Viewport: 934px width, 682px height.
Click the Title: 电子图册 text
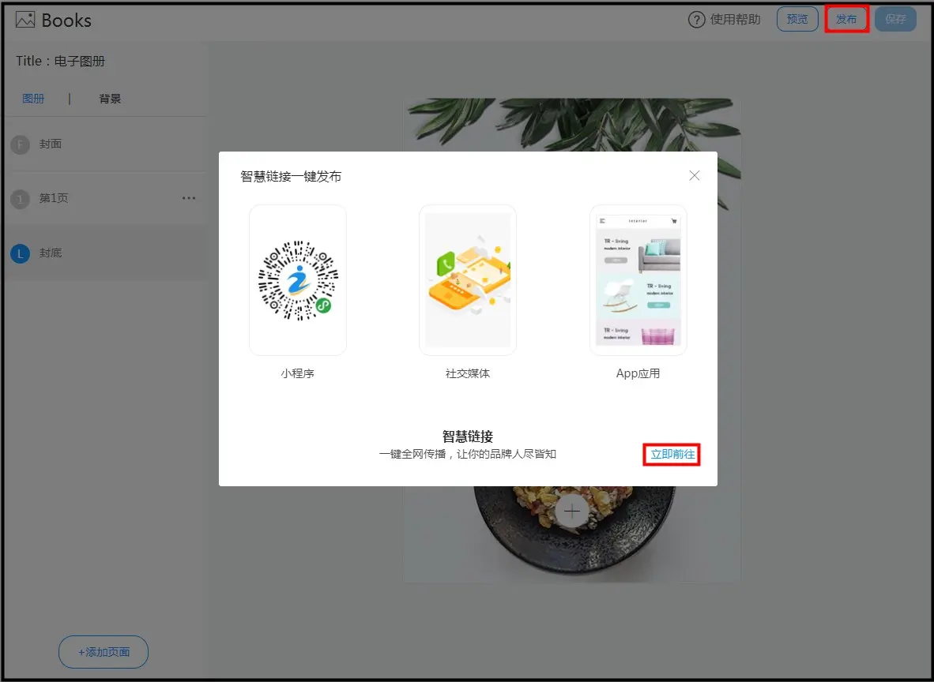(x=61, y=61)
